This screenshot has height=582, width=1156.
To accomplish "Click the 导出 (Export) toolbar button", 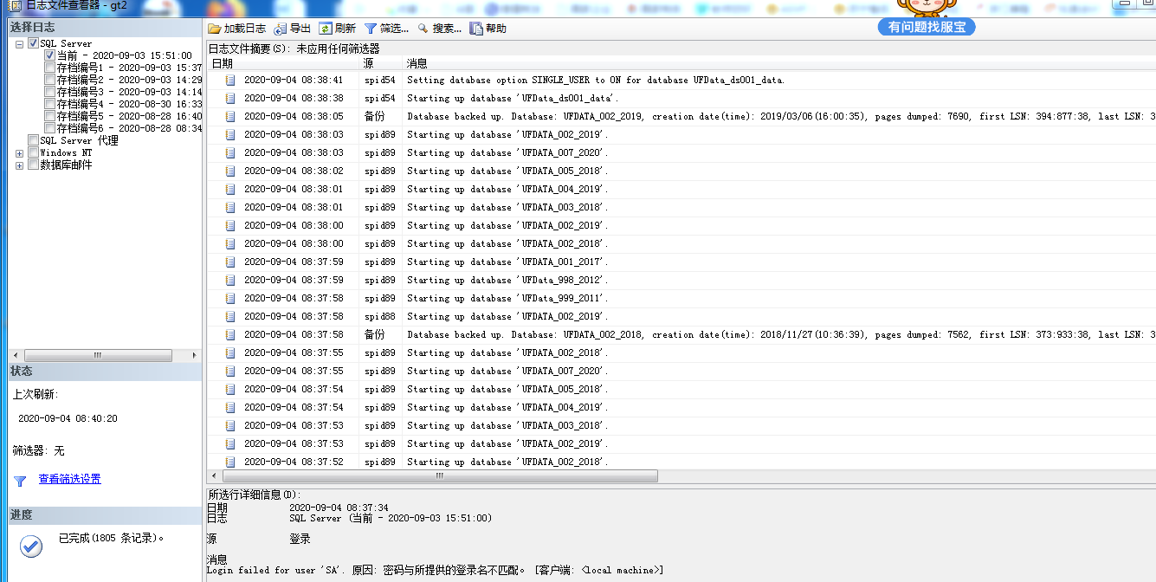I will tap(293, 29).
